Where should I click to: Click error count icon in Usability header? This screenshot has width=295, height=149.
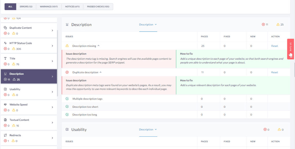[x=265, y=130]
